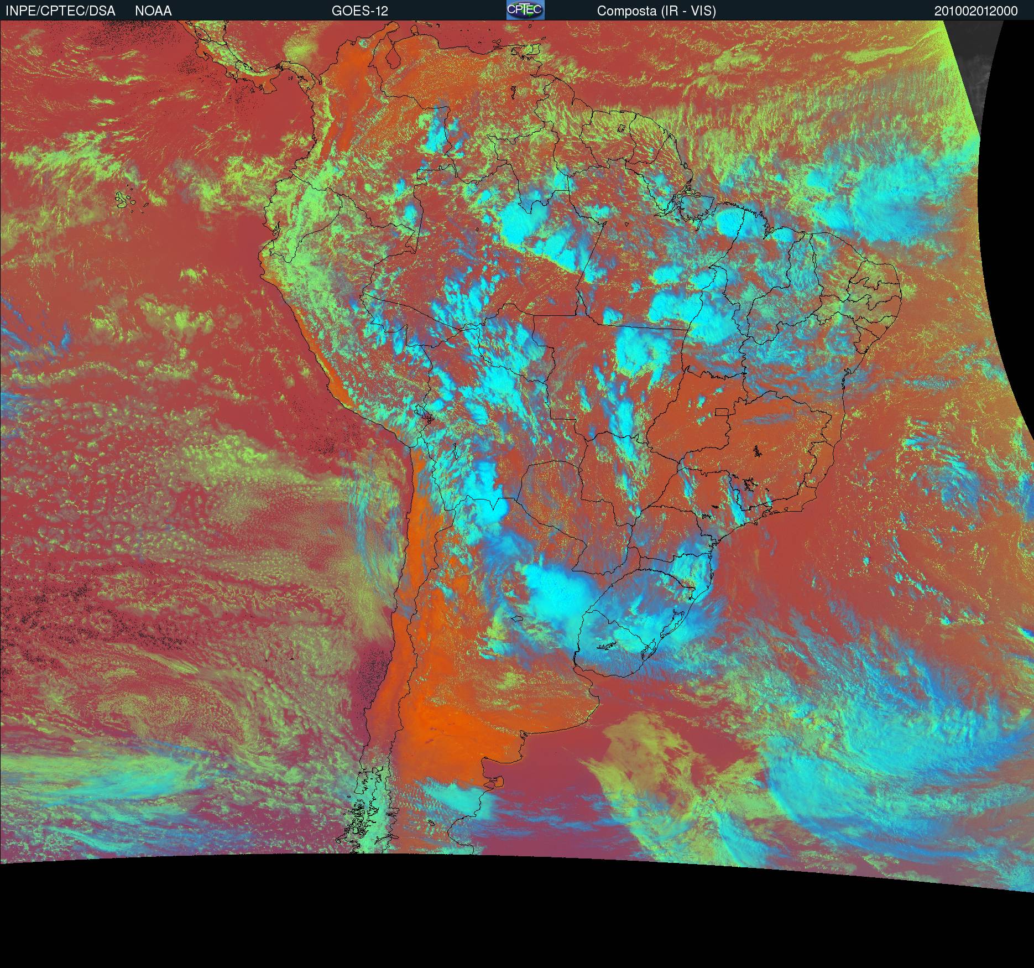Click the 'NOAA' label in the header
The width and height of the screenshot is (1034, 968).
click(153, 11)
